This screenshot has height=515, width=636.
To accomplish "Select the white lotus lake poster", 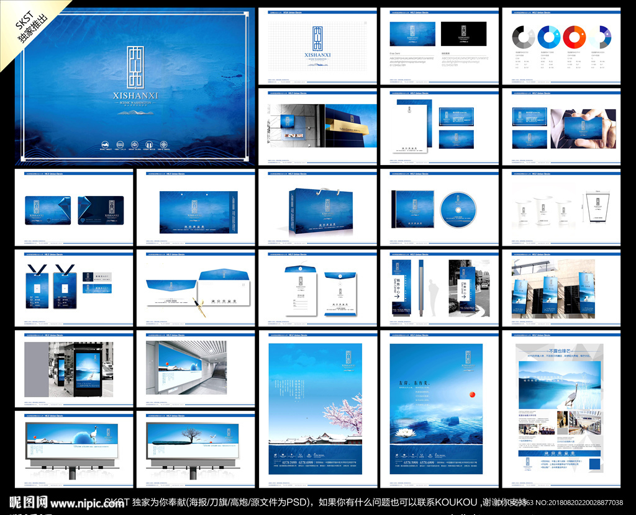I will [x=436, y=409].
